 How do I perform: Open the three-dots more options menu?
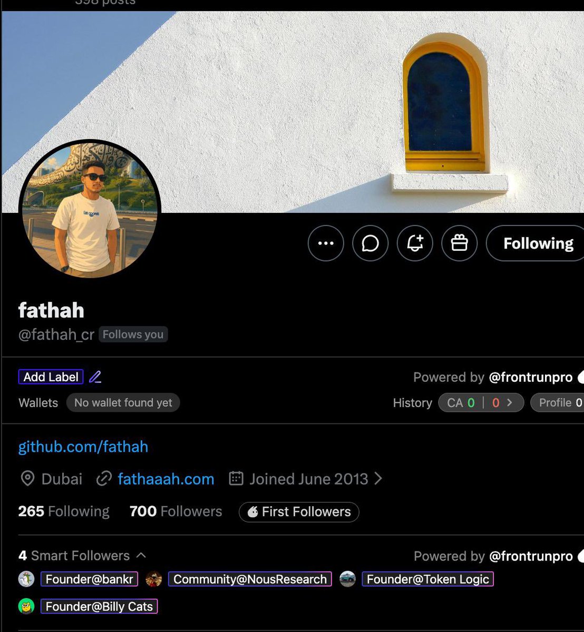coord(326,243)
